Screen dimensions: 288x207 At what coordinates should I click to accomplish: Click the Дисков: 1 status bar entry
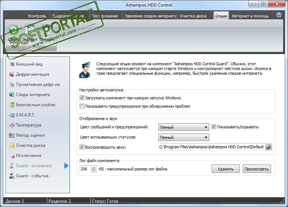click(x=15, y=201)
